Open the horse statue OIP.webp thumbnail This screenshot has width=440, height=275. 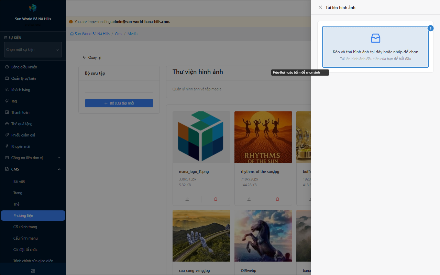point(263,236)
